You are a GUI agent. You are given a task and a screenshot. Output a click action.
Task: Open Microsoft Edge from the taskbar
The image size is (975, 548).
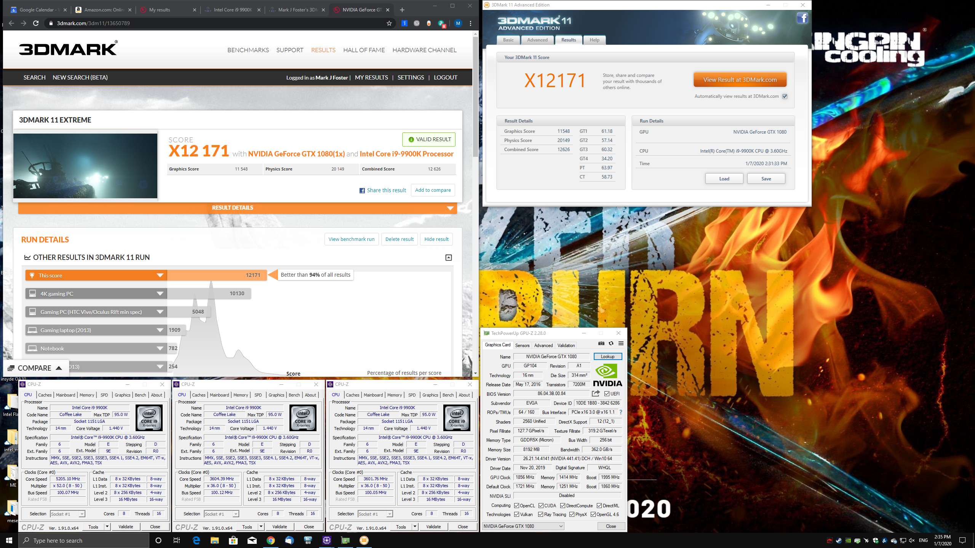tap(197, 540)
